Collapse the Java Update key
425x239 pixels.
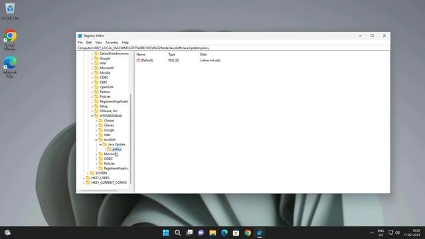pos(100,145)
